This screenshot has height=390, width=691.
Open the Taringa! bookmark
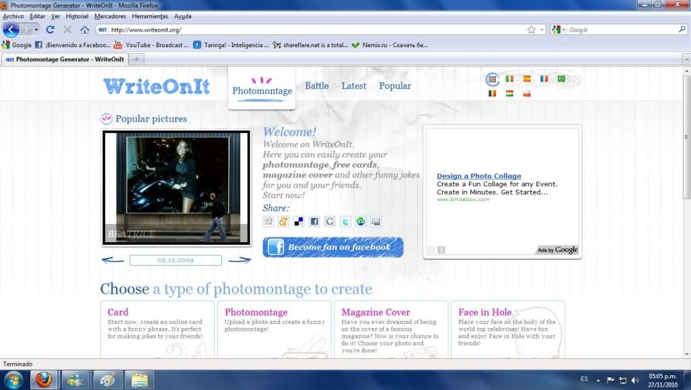pyautogui.click(x=231, y=45)
